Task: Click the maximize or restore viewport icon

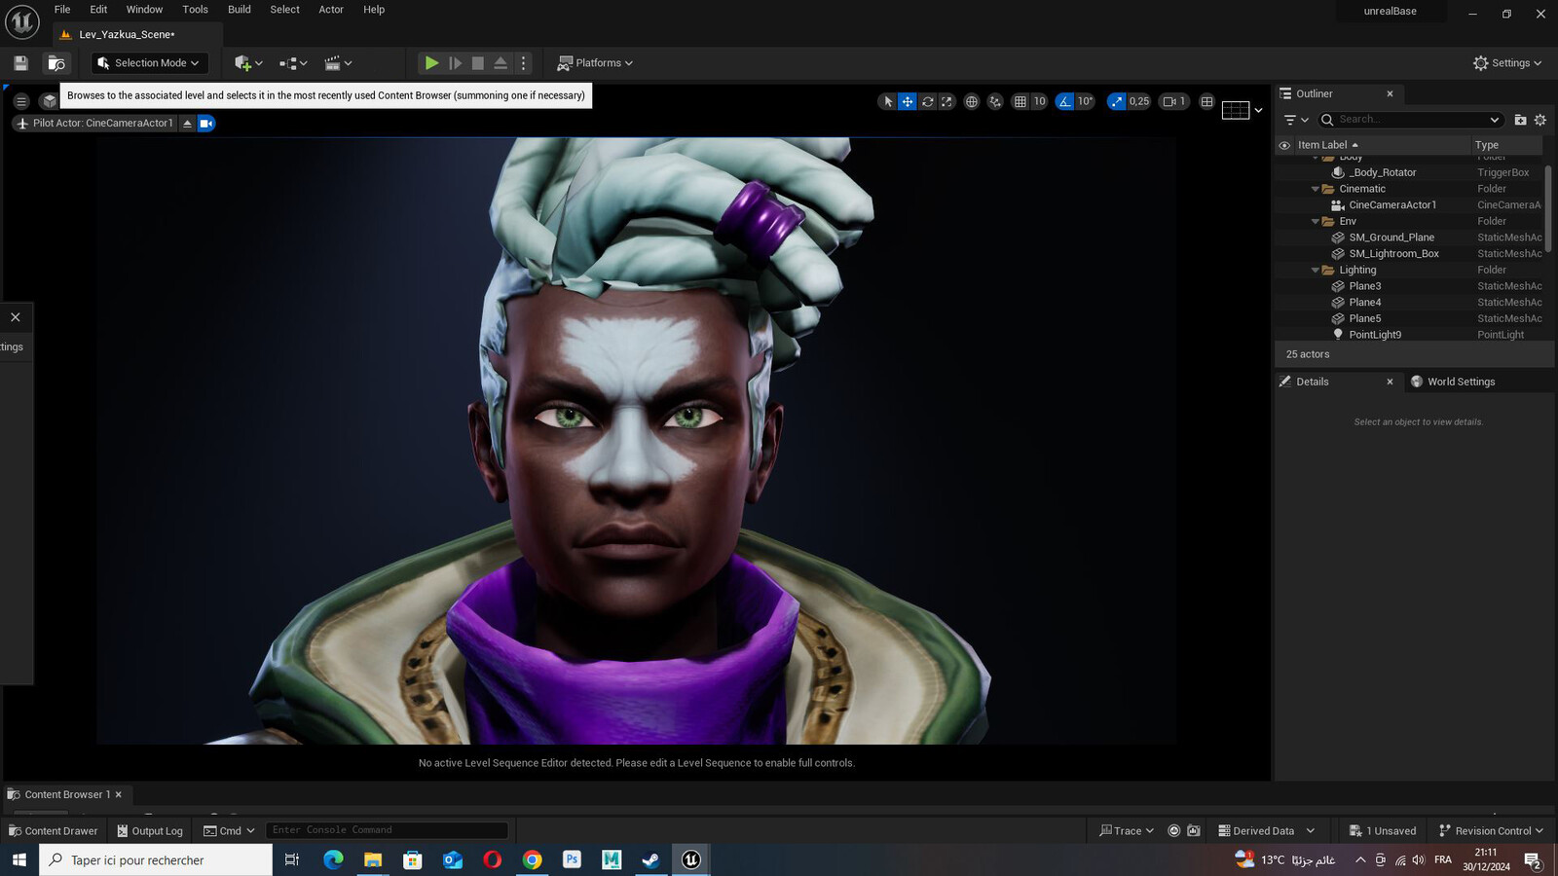Action: 1206,101
